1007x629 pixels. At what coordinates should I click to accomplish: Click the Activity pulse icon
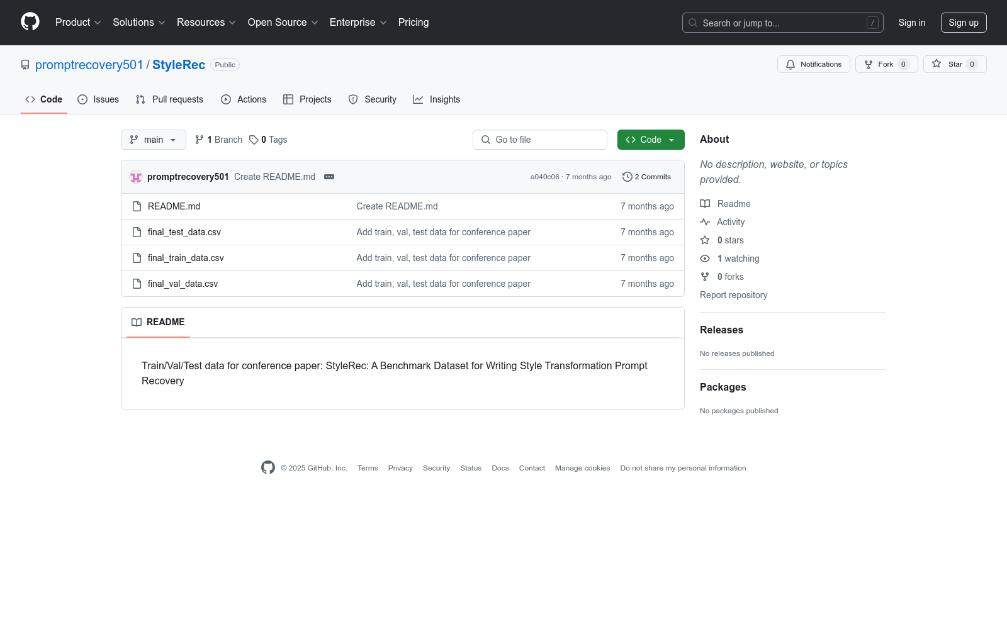pos(705,222)
